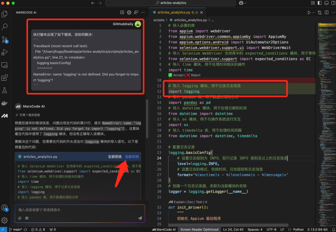This screenshot has width=336, height=232.
Task: Expand the run options dropdown arrow
Action: [314, 12]
